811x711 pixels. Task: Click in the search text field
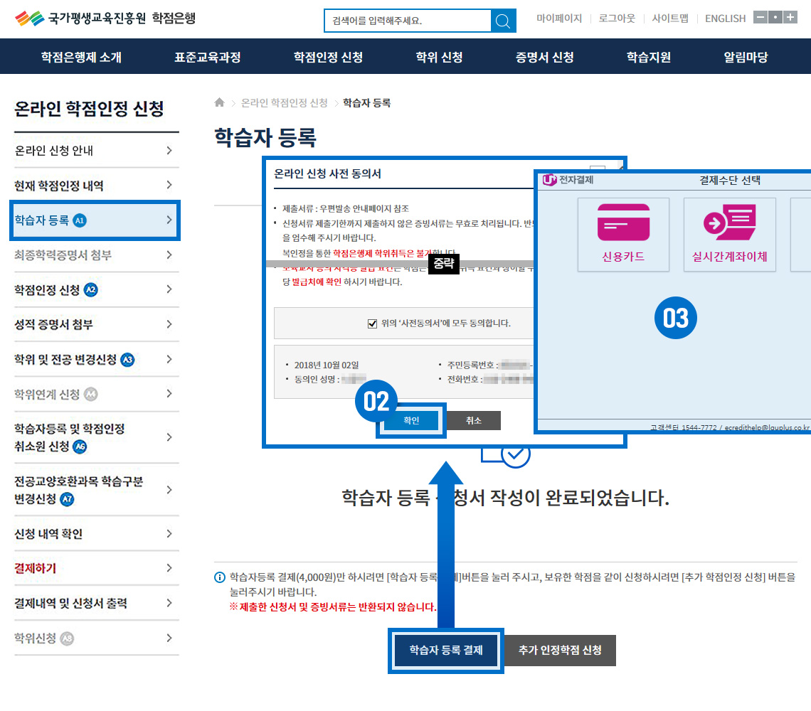click(x=407, y=21)
